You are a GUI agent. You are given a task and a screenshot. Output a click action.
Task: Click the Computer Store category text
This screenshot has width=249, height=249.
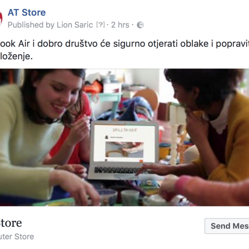(17, 237)
